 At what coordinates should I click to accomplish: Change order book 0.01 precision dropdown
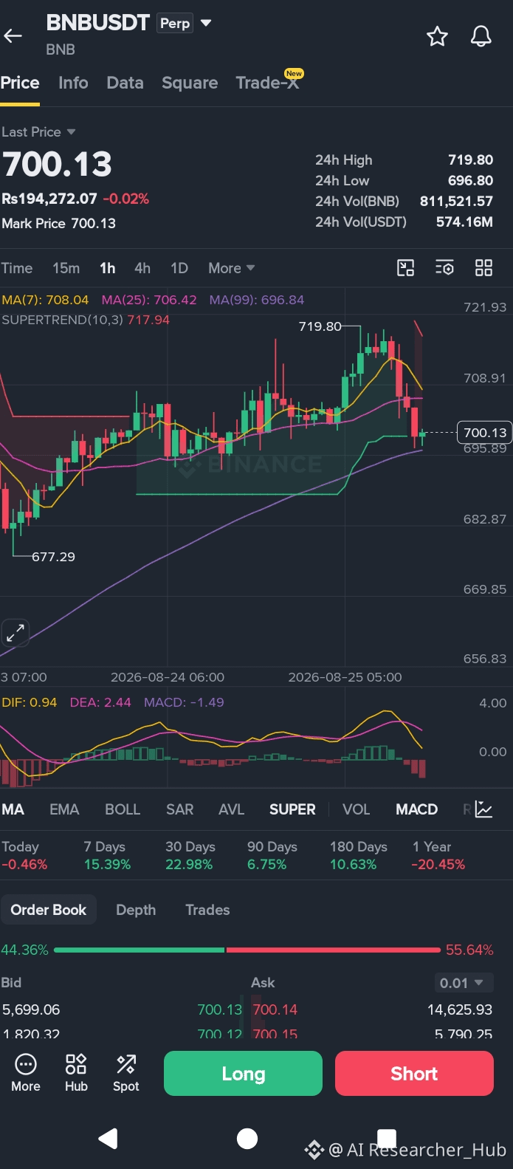tap(463, 983)
